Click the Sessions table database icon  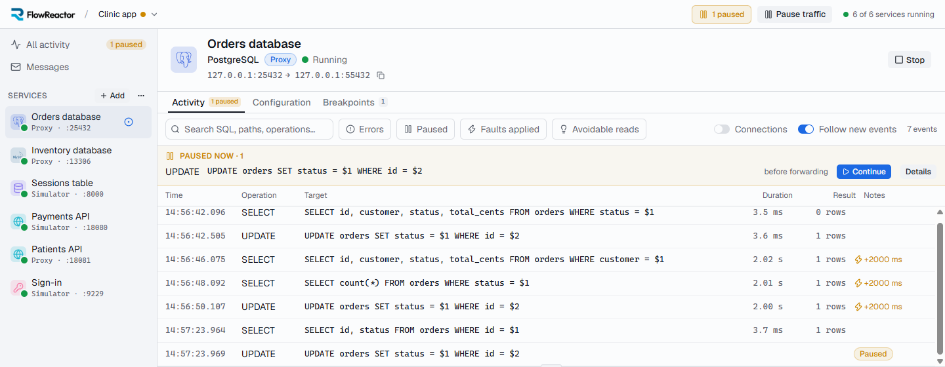[x=18, y=188]
